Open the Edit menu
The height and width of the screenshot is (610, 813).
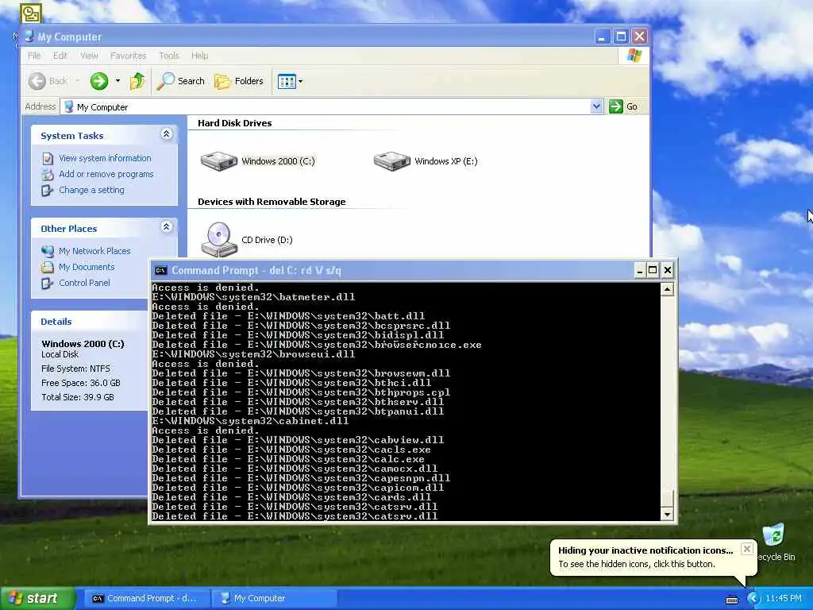tap(60, 56)
